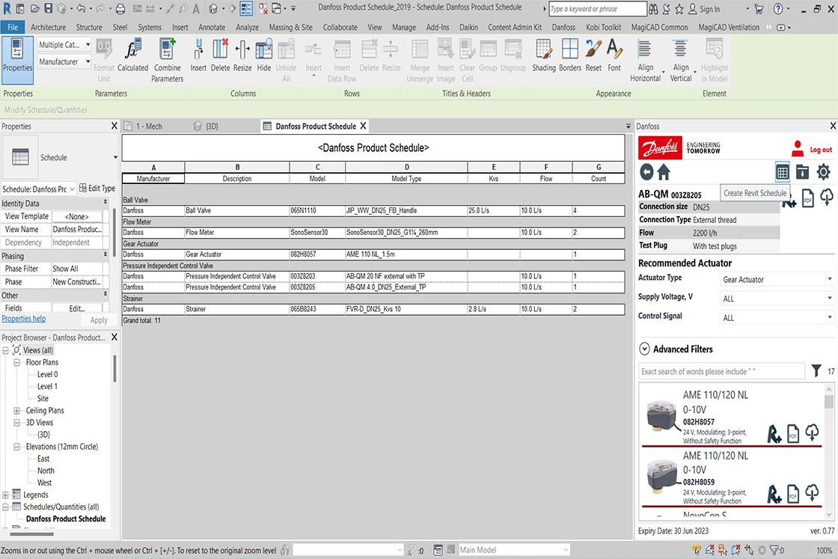Collapse the Advanced Filters section
The image size is (838, 559).
(x=644, y=349)
